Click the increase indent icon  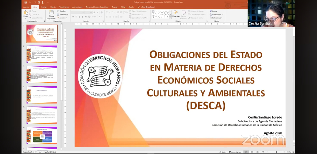click(x=120, y=12)
